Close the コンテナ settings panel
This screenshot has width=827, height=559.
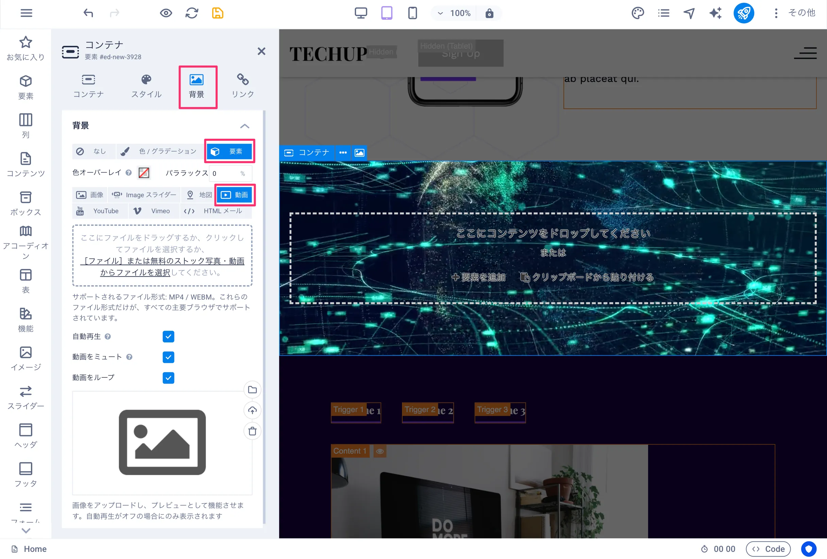pyautogui.click(x=261, y=51)
